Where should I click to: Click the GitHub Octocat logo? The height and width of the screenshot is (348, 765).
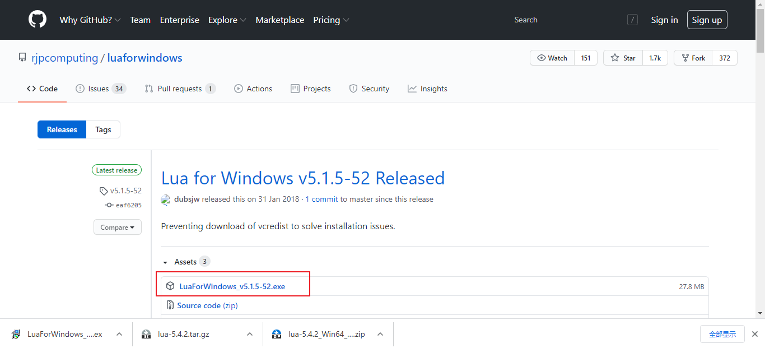point(37,19)
